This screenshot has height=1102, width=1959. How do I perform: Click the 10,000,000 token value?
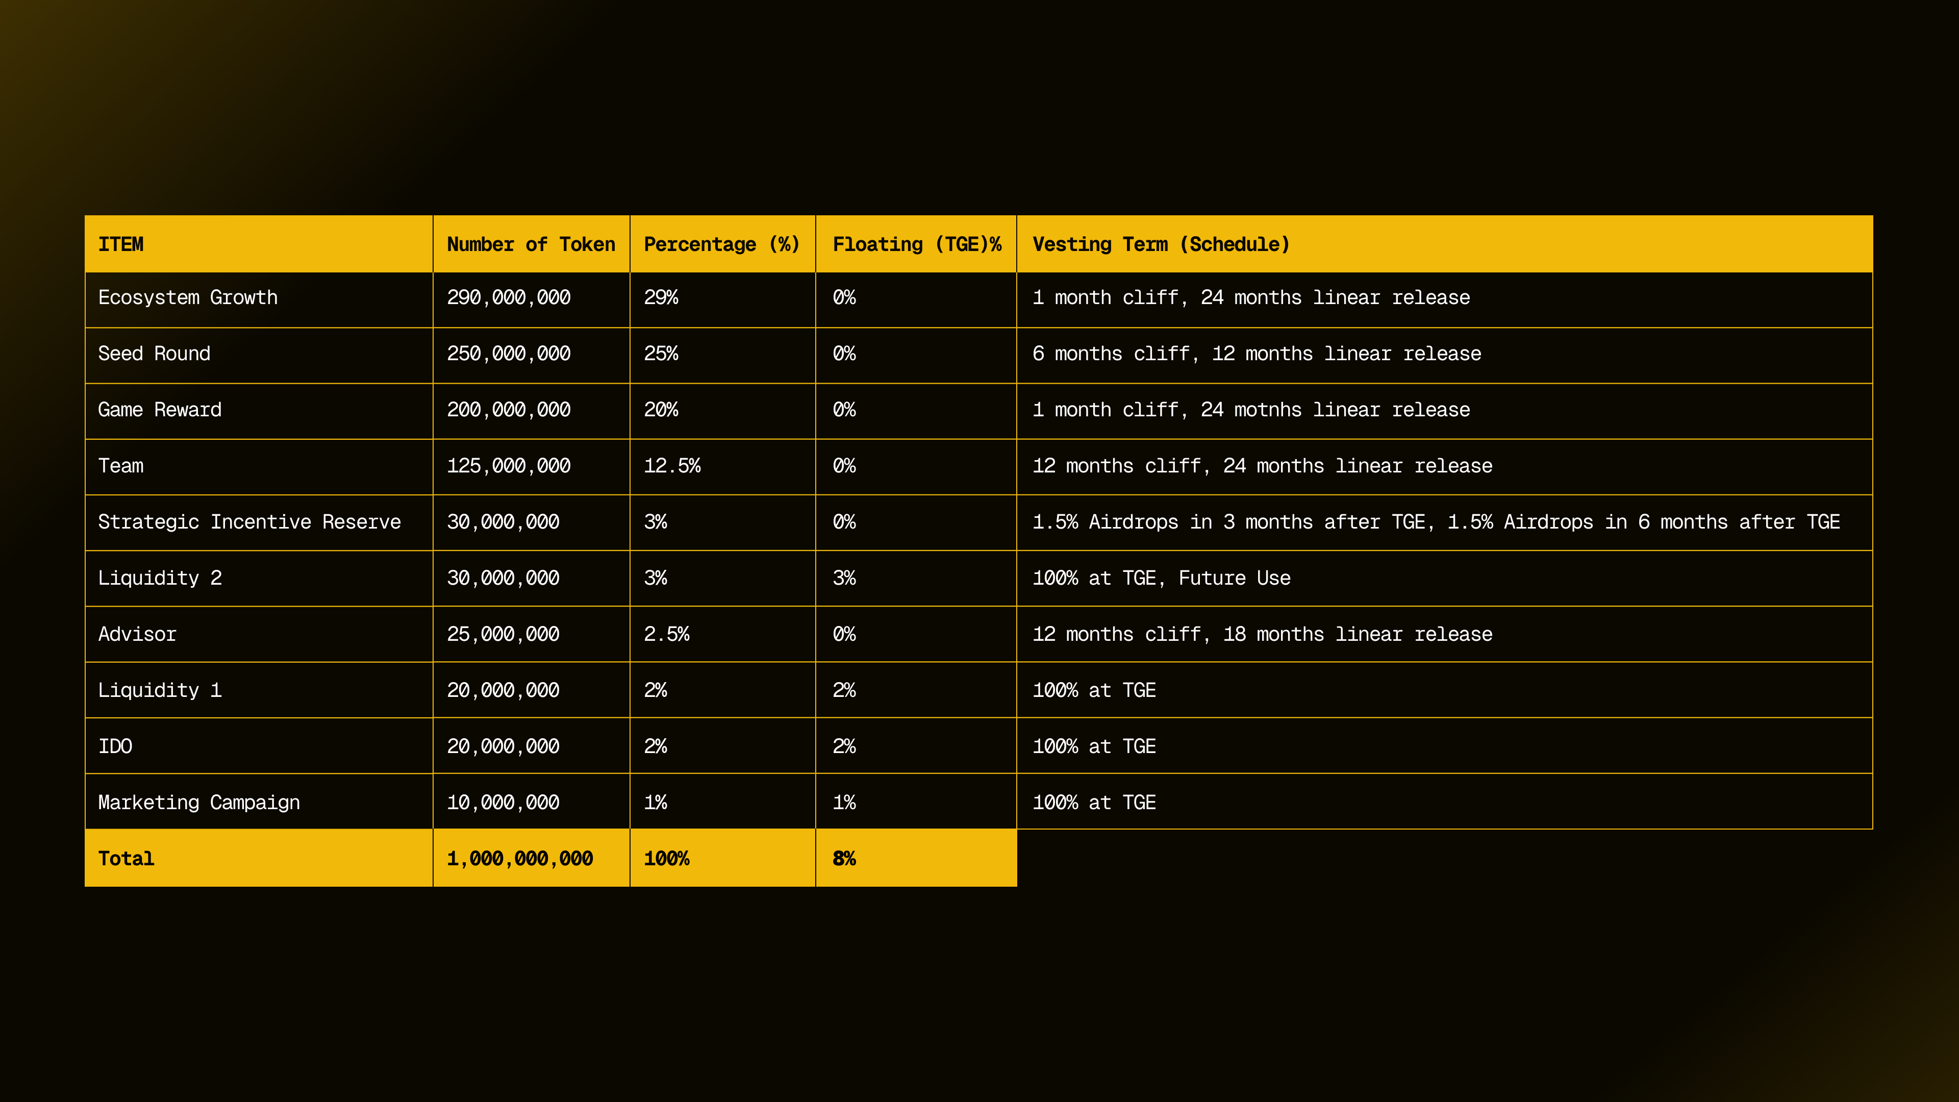point(504,803)
